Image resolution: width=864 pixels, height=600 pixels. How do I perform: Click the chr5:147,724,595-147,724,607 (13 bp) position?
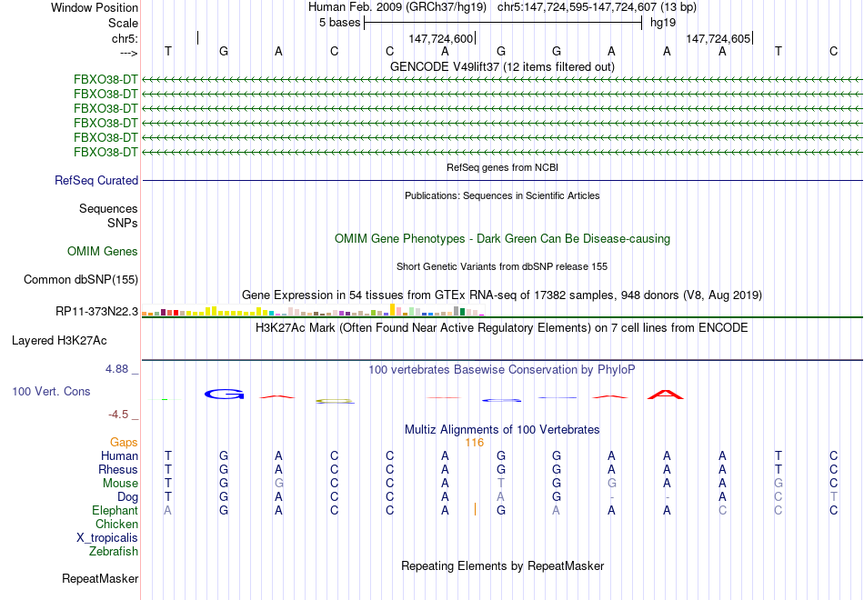(x=597, y=7)
